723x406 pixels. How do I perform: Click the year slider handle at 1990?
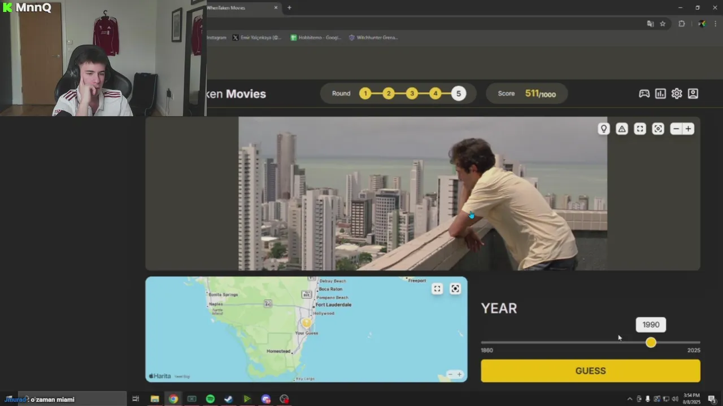click(x=651, y=342)
